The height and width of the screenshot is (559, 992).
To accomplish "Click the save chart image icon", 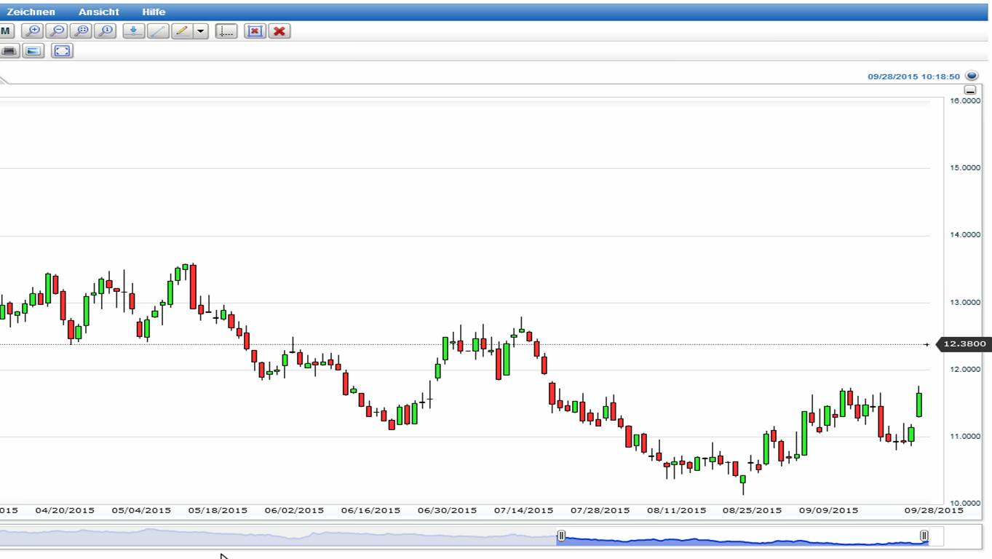I will tap(33, 51).
